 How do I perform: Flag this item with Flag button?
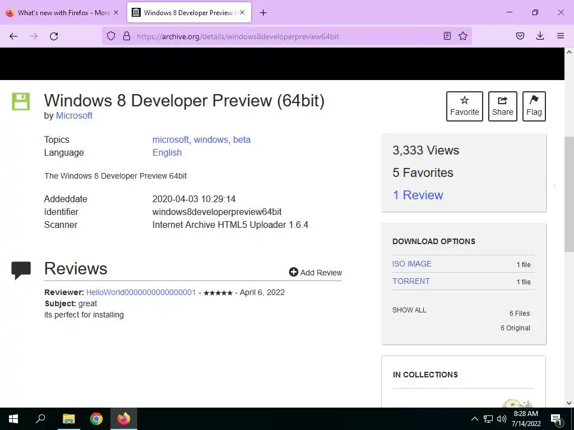[x=534, y=106]
